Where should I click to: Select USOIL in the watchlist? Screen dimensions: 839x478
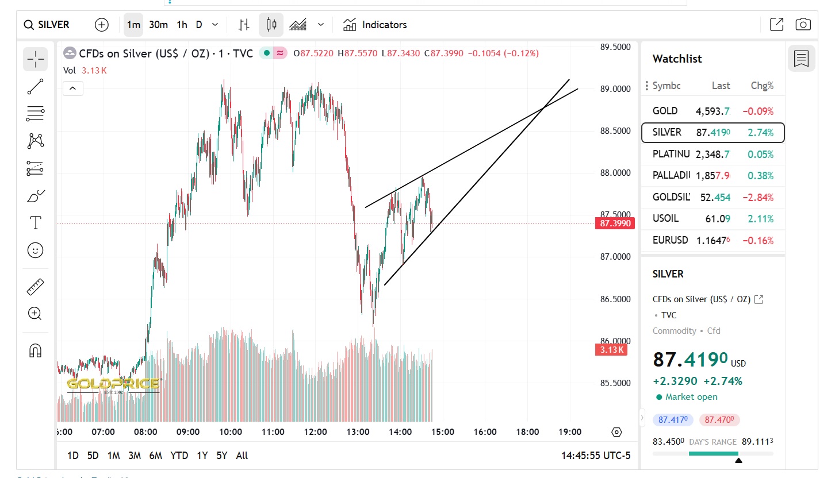(713, 218)
